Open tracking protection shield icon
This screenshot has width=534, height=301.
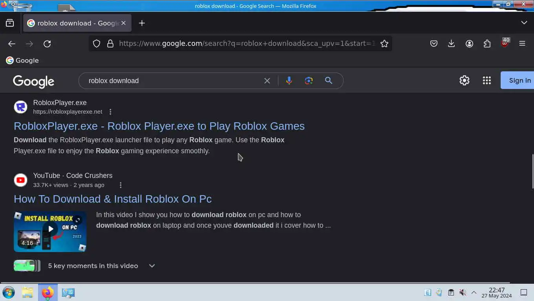(x=97, y=44)
